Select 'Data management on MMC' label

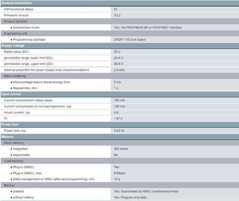(54, 179)
